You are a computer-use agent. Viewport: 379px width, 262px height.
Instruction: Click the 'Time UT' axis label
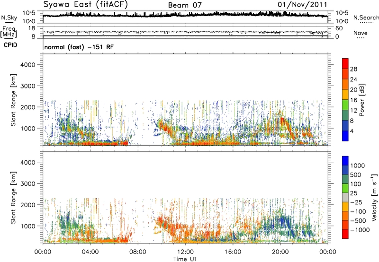(x=185, y=259)
